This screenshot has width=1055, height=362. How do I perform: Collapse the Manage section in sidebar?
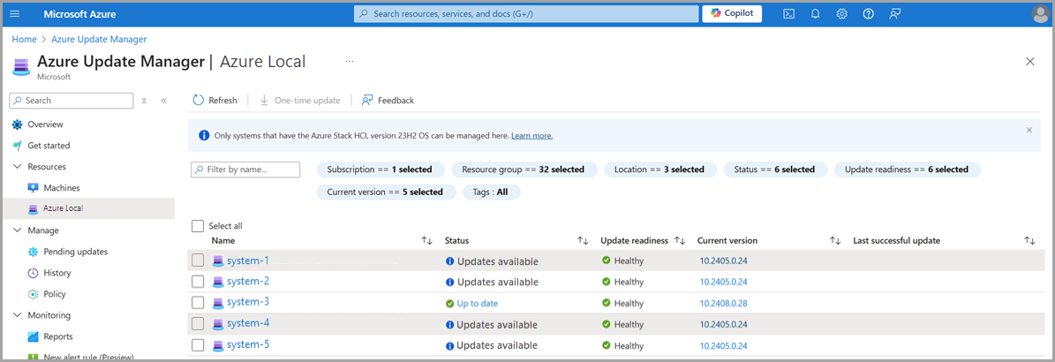(x=18, y=230)
